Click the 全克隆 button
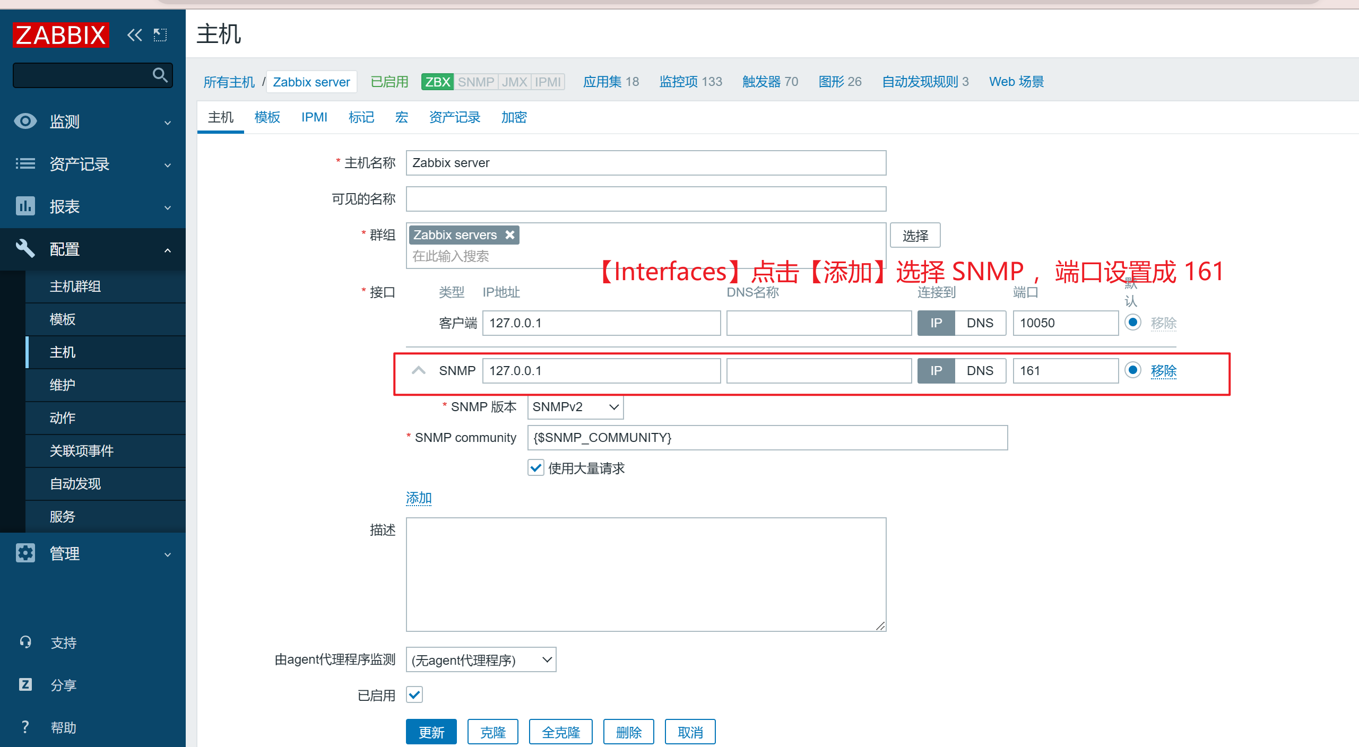Screen dimensions: 1359x747 (x=561, y=732)
